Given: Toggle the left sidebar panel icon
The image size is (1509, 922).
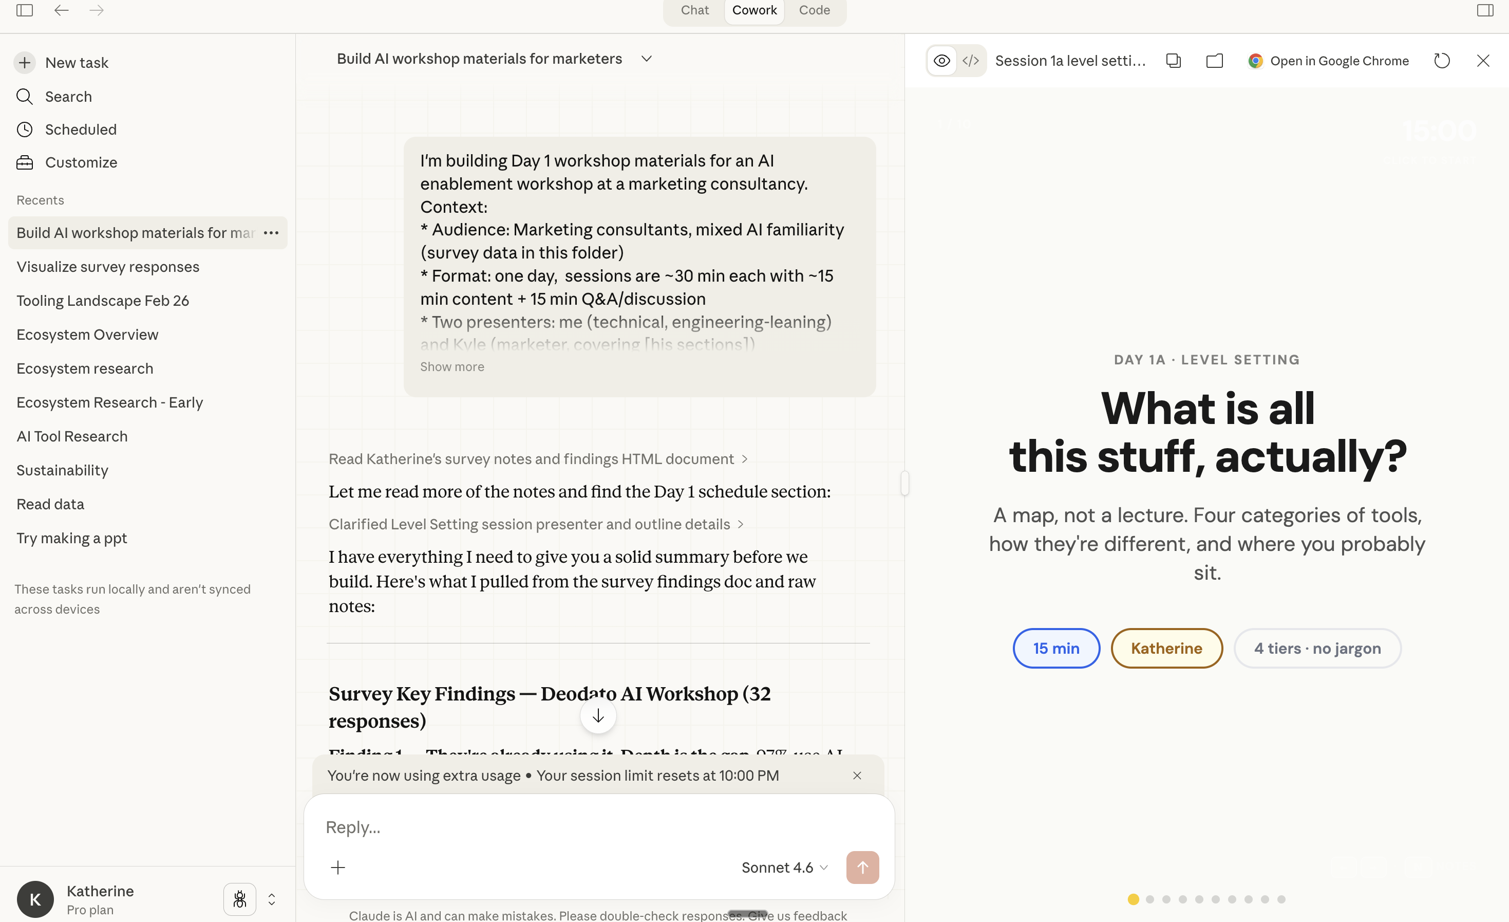Looking at the screenshot, I should 25,10.
